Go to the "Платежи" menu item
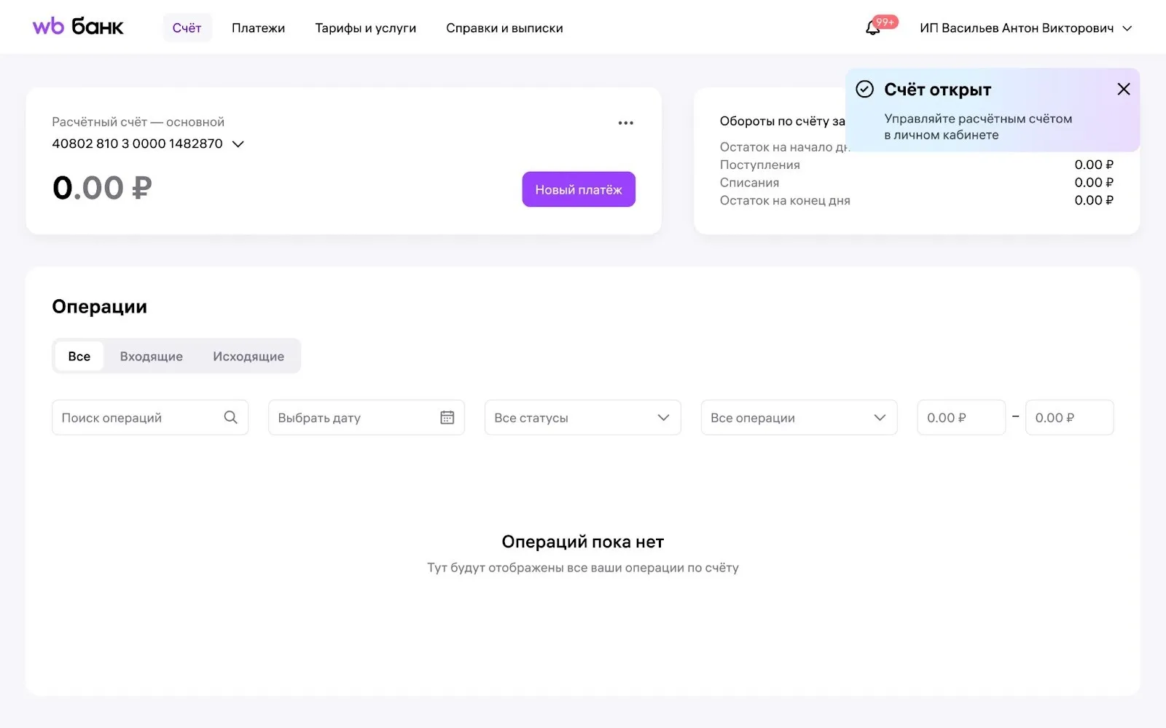 (258, 28)
